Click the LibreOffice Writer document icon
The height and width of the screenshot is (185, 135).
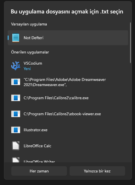click(x=16, y=160)
